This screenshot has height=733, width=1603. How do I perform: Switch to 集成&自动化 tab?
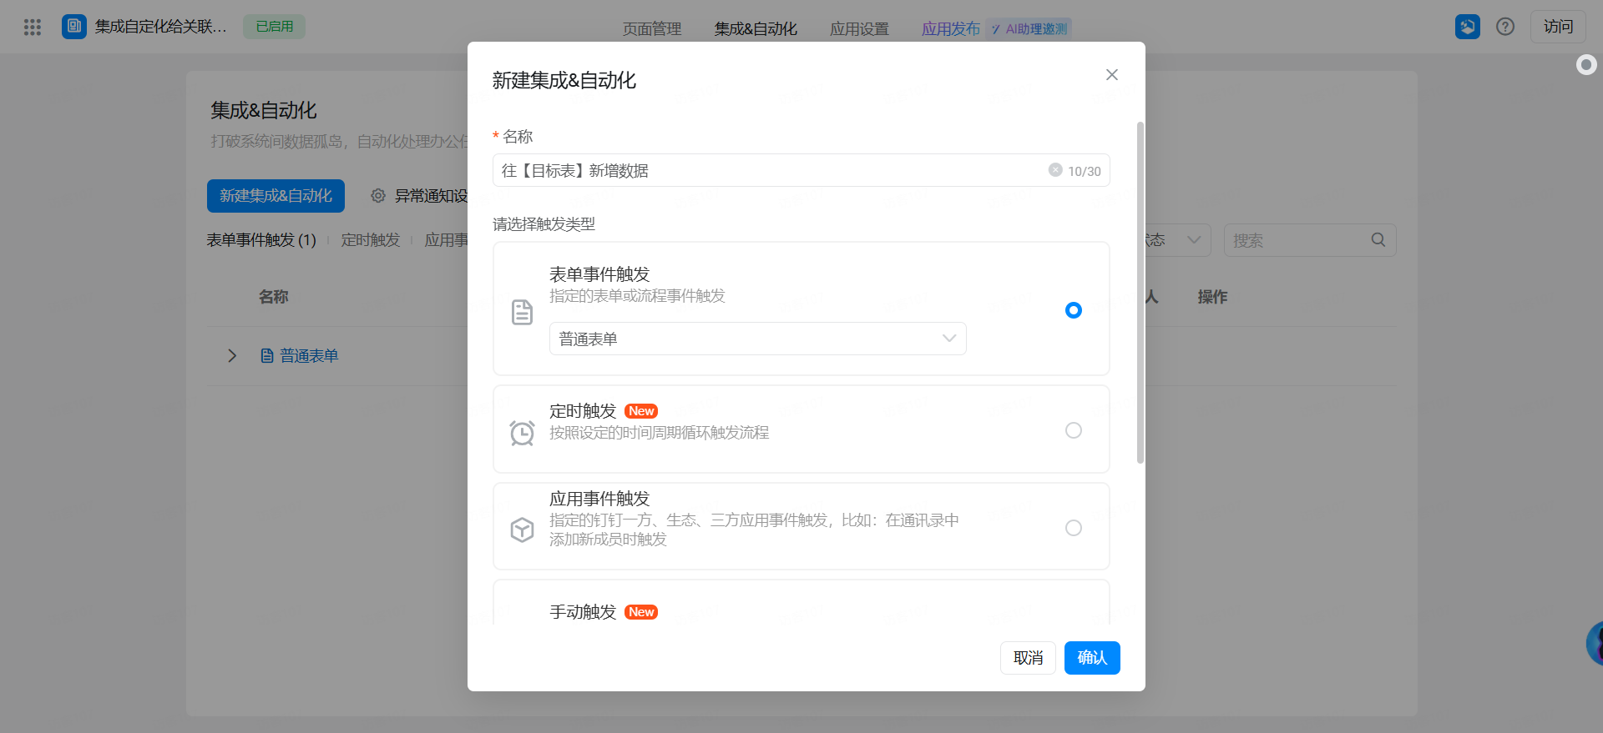tap(756, 29)
